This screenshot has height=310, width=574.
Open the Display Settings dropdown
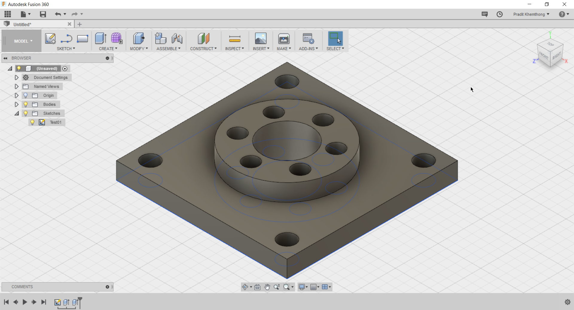tap(303, 287)
